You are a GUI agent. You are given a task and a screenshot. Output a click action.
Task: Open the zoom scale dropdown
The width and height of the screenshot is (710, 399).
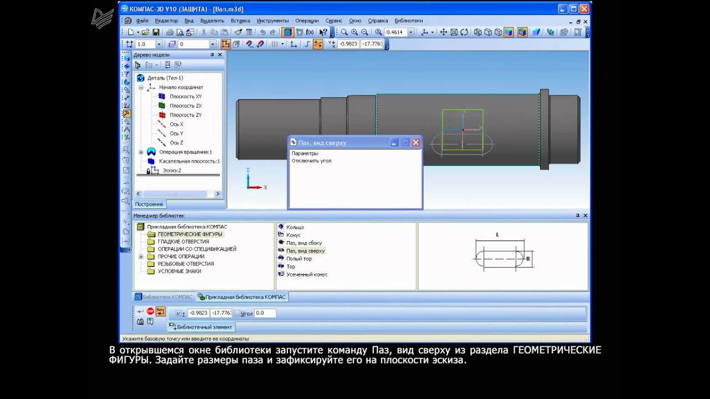pyautogui.click(x=409, y=32)
